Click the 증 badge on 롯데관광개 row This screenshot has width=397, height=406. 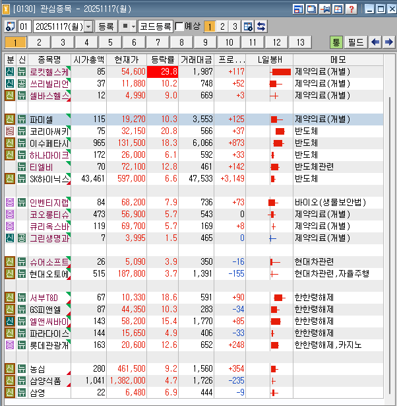pos(10,345)
